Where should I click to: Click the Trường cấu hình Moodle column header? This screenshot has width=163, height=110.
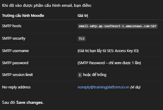coord(23,16)
